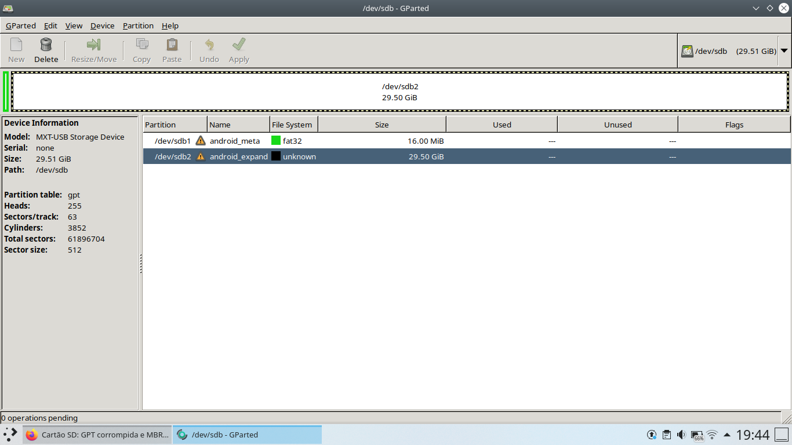Image resolution: width=792 pixels, height=445 pixels.
Task: Click the Partition table gpt value
Action: pos(74,195)
